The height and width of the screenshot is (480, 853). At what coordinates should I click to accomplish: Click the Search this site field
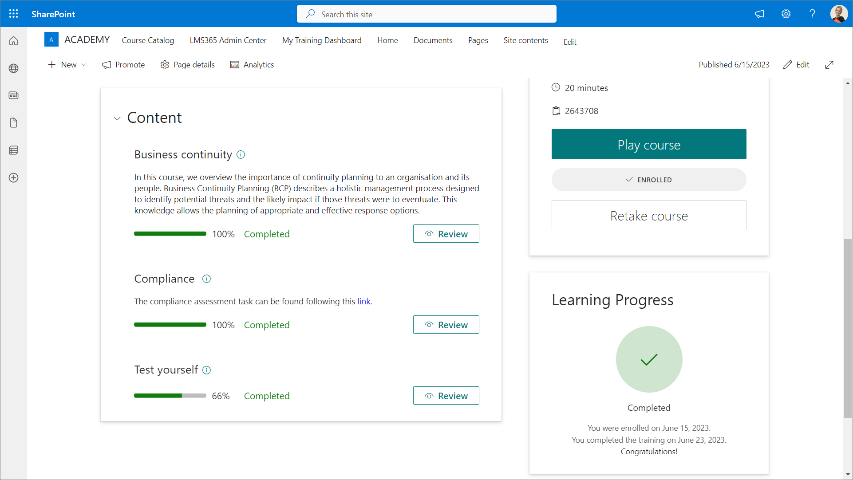[x=426, y=14]
